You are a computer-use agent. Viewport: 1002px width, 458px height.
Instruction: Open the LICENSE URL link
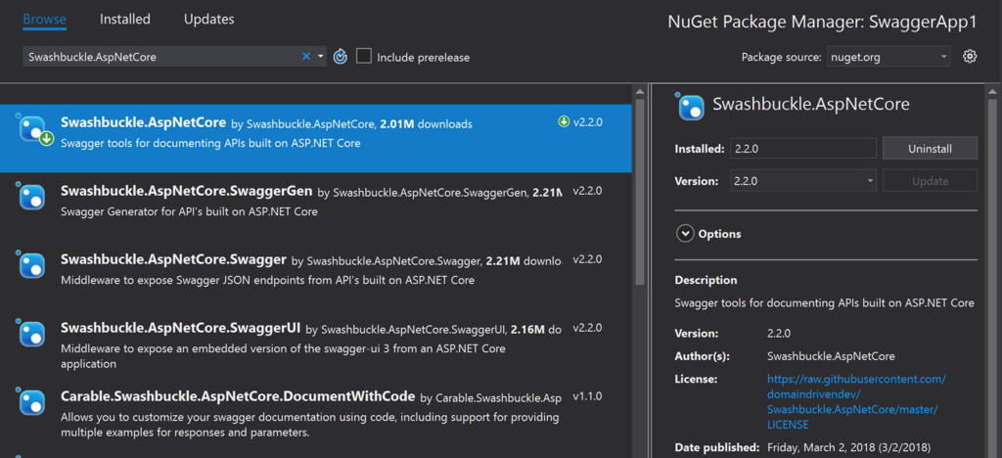tap(856, 402)
